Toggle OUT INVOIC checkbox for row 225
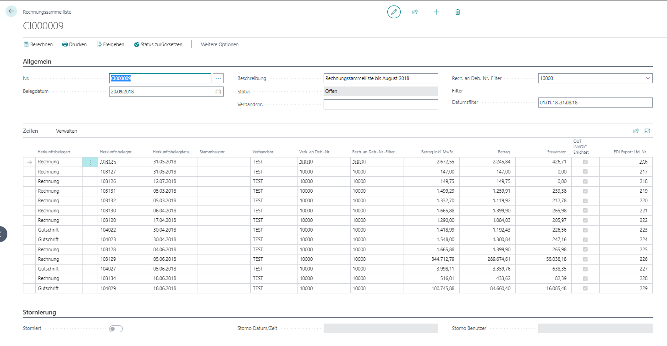 [x=585, y=249]
